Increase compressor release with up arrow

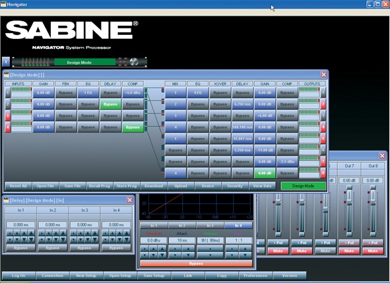point(210,249)
